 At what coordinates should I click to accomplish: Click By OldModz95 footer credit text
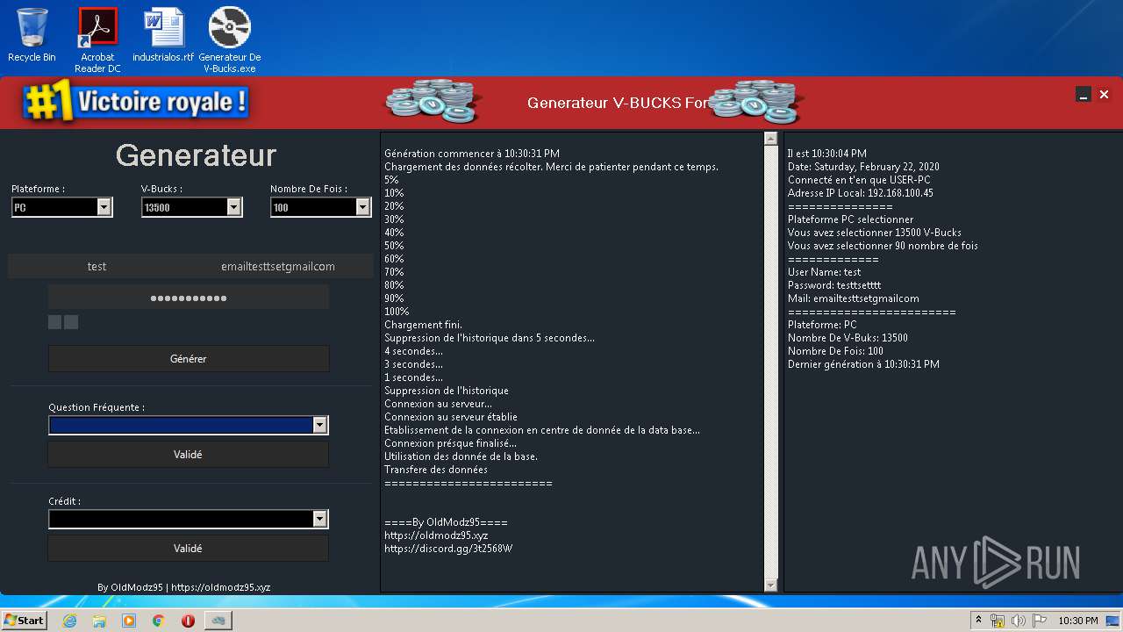pyautogui.click(x=131, y=587)
